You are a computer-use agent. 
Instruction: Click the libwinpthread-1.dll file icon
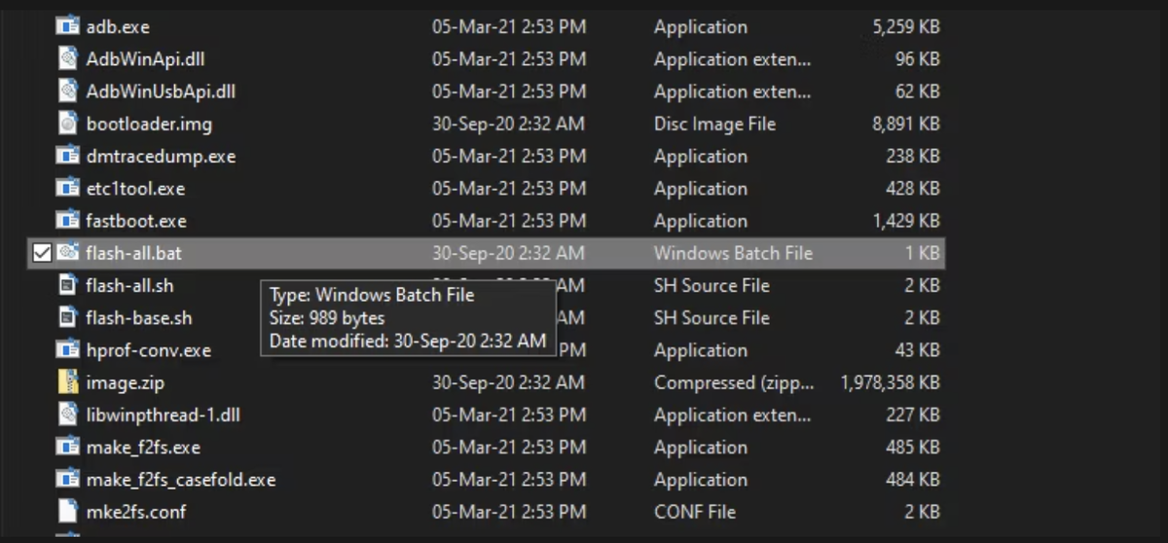(67, 415)
